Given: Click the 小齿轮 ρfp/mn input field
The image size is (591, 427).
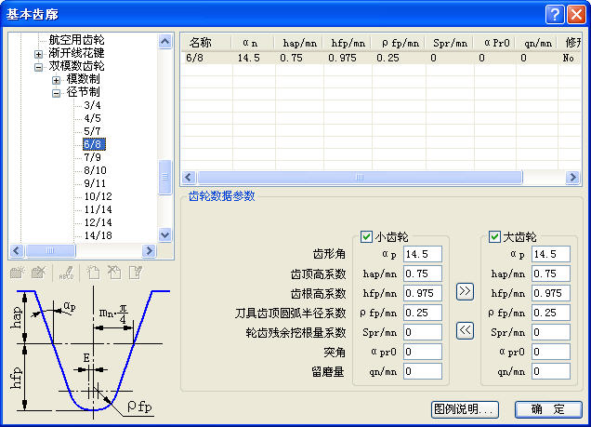Looking at the screenshot, I should pos(423,314).
